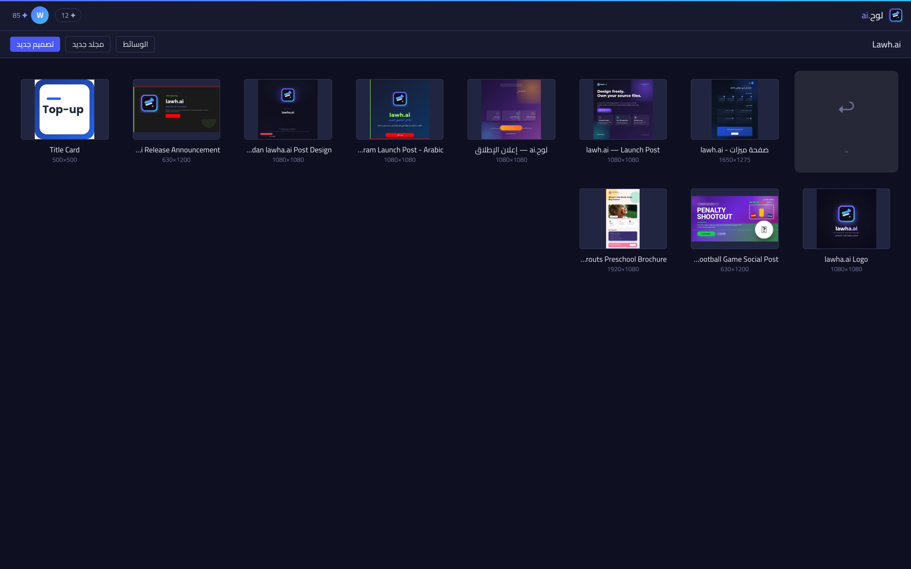Click the '..' label in the parent folder card
911x569 pixels.
(846, 152)
